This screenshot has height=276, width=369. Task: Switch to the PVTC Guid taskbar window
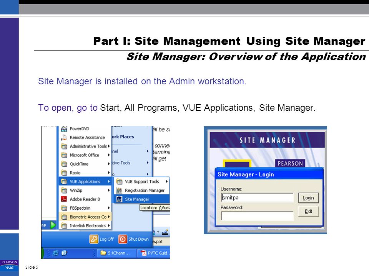(x=154, y=253)
